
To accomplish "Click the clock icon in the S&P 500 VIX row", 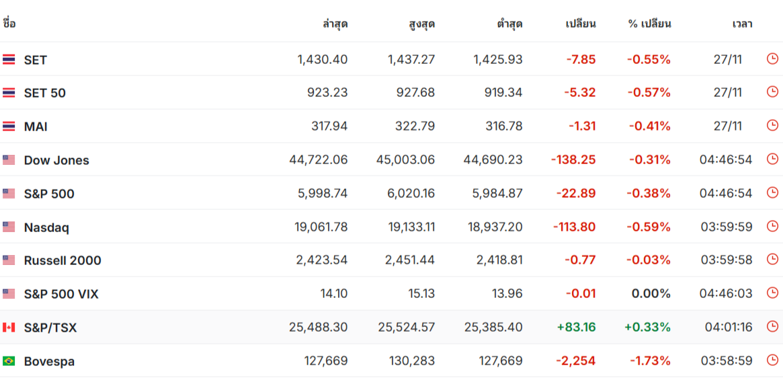I will tap(772, 293).
